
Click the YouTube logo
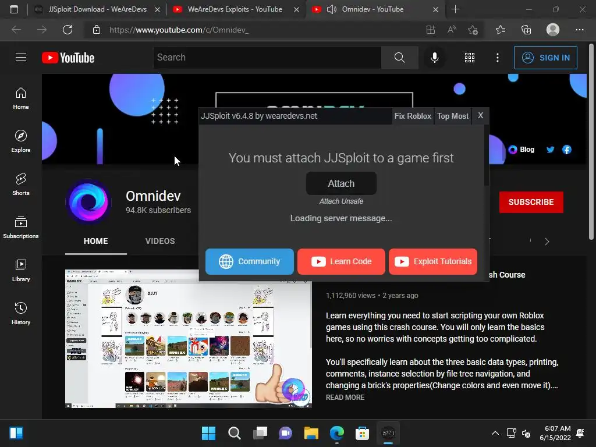click(x=68, y=58)
